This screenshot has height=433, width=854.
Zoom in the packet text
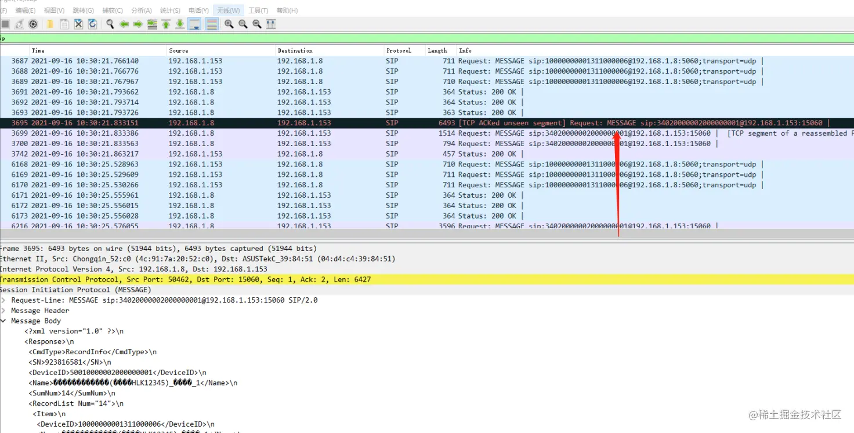229,24
